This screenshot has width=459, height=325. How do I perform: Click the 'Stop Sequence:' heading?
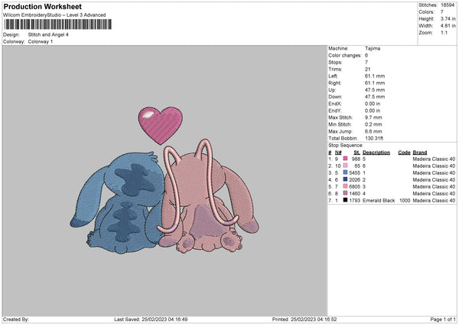(x=346, y=146)
